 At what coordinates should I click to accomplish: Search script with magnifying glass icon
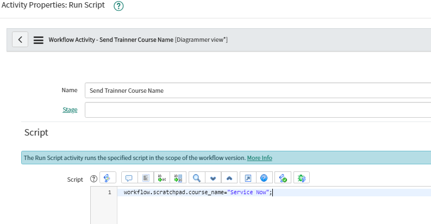click(x=197, y=178)
